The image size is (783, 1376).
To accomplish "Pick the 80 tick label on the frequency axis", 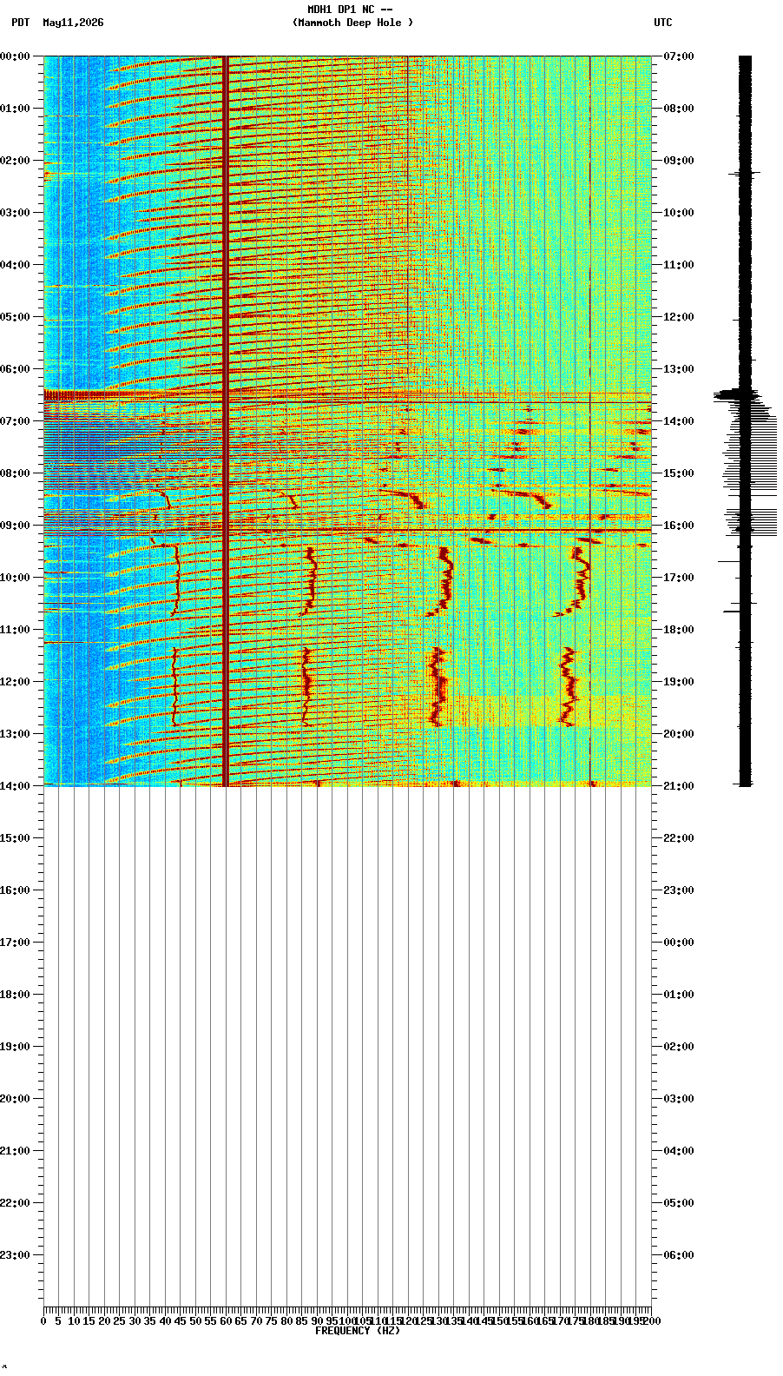I will pyautogui.click(x=286, y=1321).
